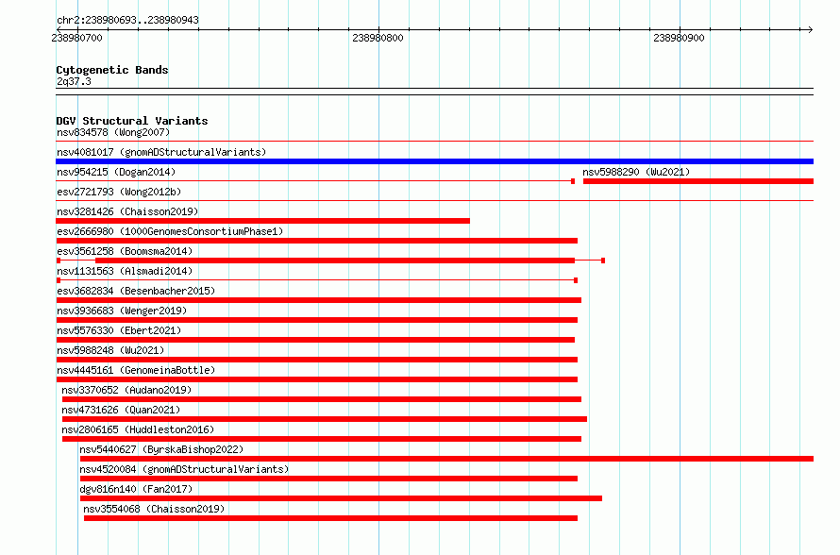Open nsv5576330 (Ebert2021) label

[119, 330]
